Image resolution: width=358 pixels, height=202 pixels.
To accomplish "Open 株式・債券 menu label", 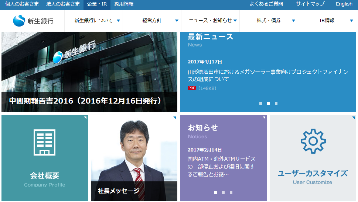I will 269,21.
